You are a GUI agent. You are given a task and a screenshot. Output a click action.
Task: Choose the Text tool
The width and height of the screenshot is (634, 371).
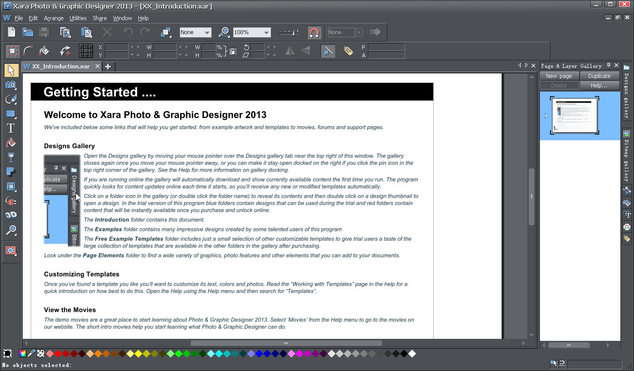11,129
